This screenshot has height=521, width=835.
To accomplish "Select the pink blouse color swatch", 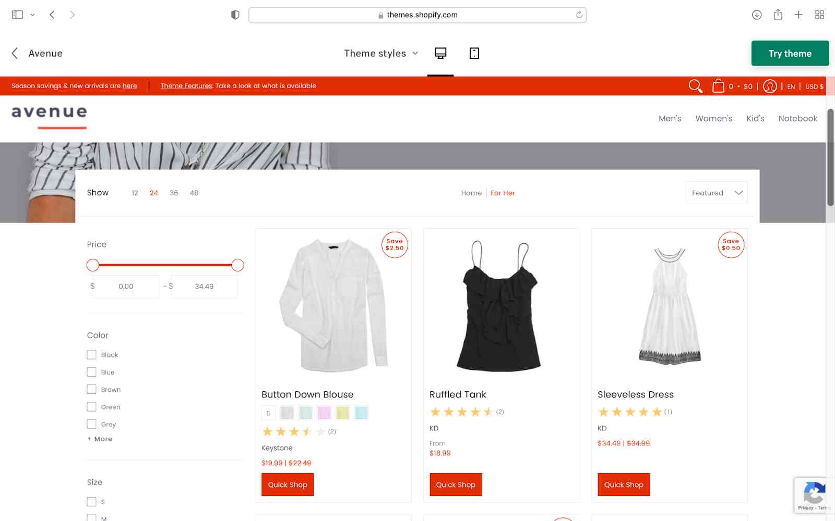I will (324, 413).
